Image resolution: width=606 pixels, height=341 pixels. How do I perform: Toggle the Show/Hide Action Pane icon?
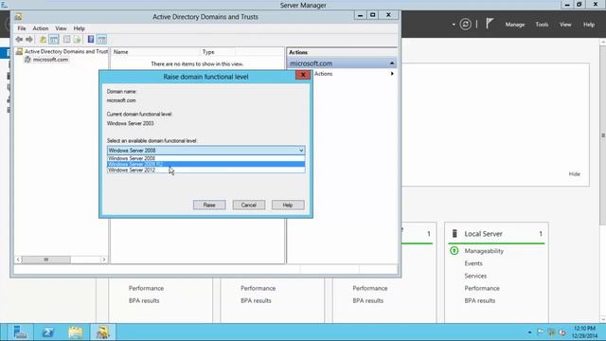[101, 40]
